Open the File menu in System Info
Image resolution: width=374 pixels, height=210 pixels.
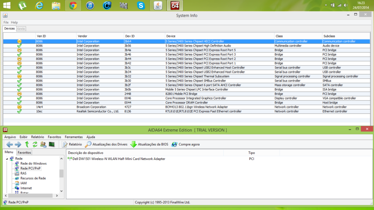coord(6,22)
